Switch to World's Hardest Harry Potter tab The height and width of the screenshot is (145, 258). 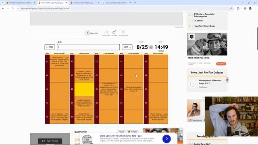pos(21,3)
